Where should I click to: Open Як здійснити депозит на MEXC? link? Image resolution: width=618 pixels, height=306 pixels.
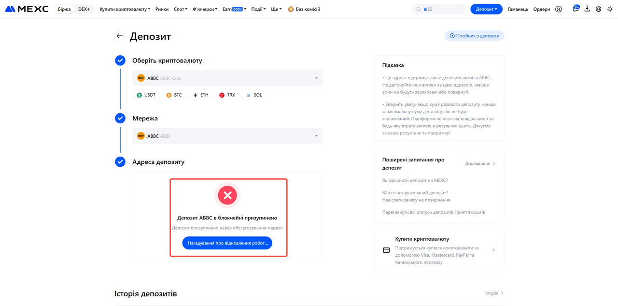[x=415, y=180]
